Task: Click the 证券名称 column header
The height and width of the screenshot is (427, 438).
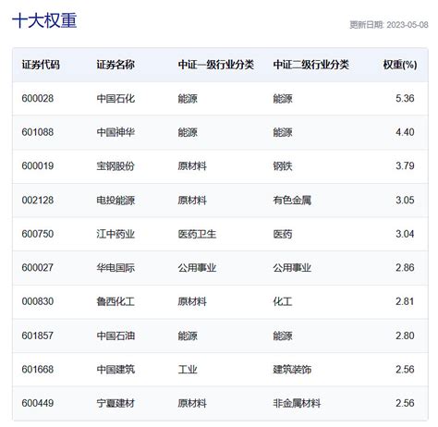Action: coord(116,65)
